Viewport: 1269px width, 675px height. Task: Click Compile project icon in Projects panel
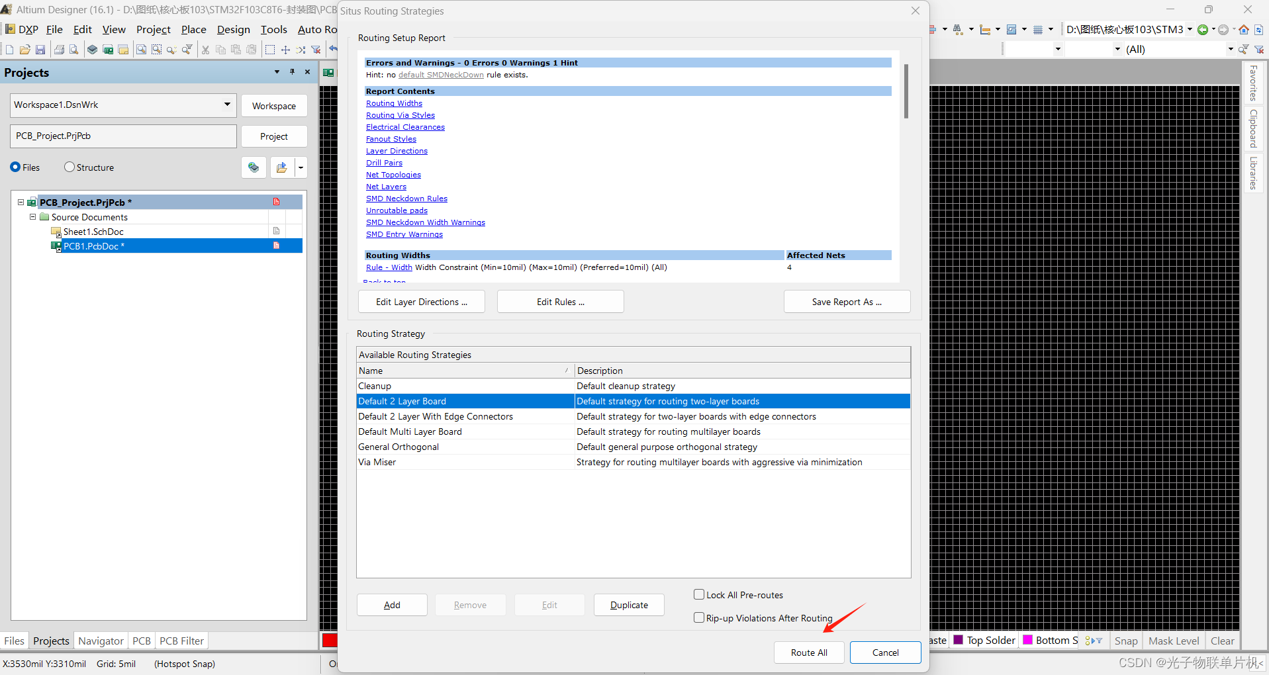point(254,167)
